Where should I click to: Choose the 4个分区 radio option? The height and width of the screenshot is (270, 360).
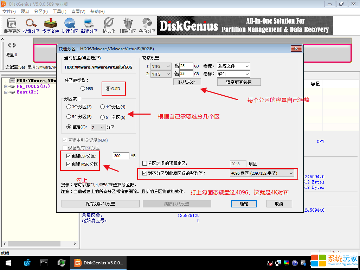(103, 107)
